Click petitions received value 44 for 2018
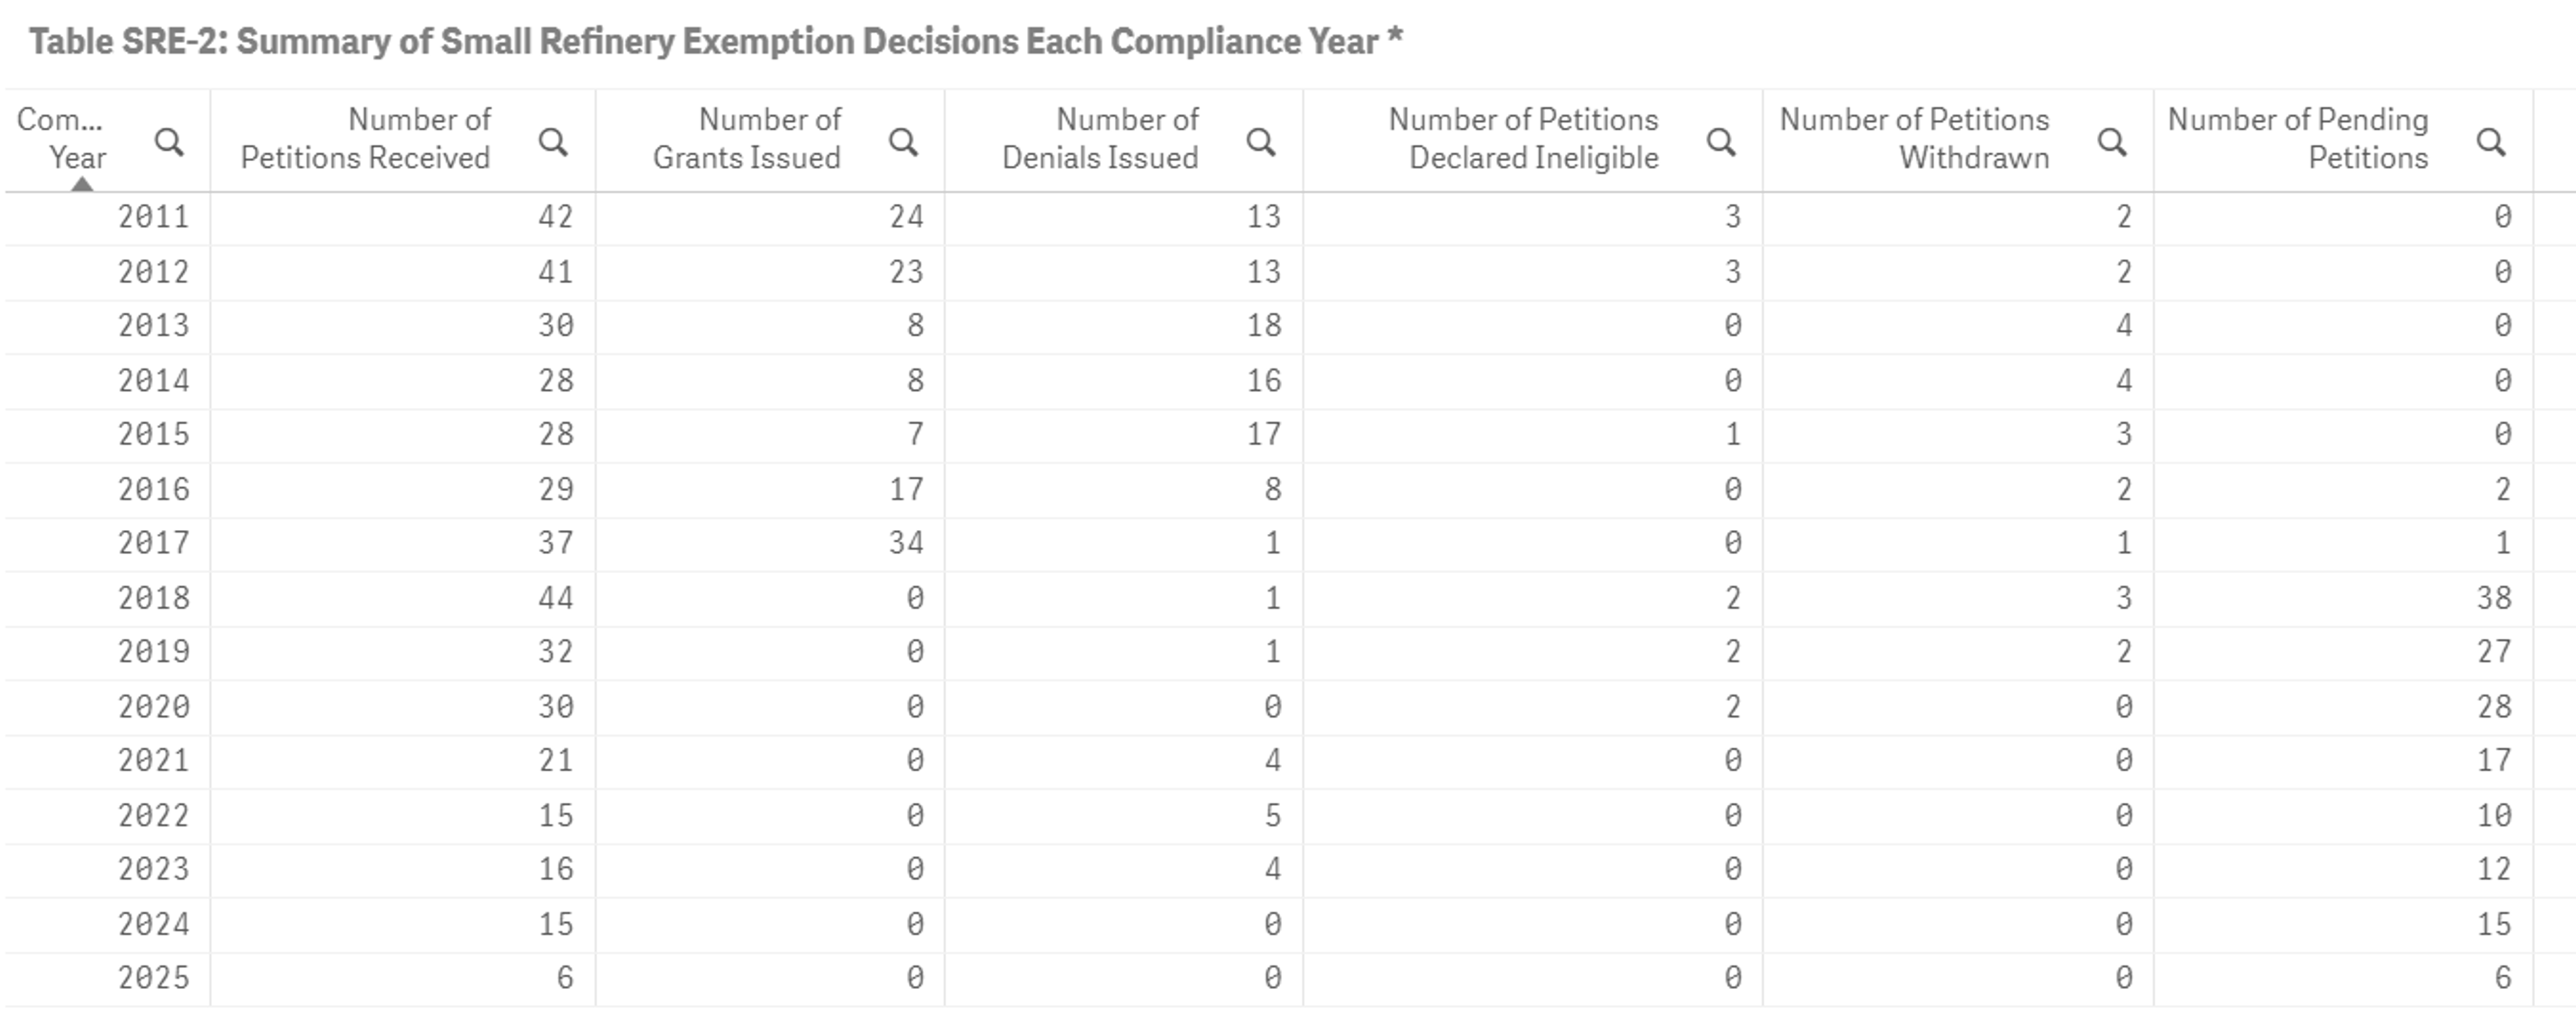 [x=555, y=598]
